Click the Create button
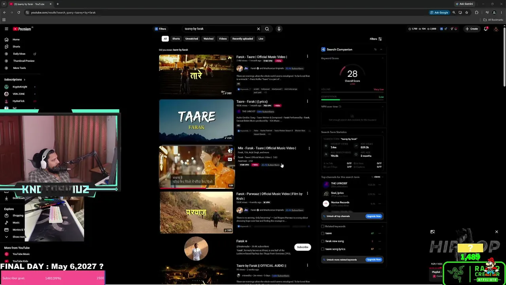Viewport: 506px width, 285px height. tap(472, 29)
